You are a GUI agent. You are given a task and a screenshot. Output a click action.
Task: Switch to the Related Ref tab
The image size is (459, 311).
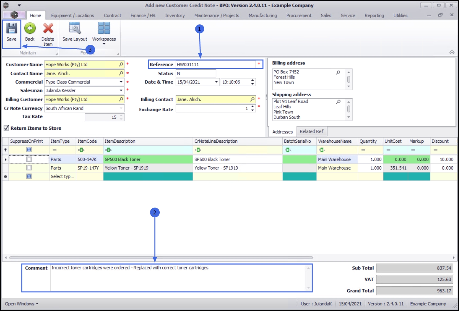(311, 131)
